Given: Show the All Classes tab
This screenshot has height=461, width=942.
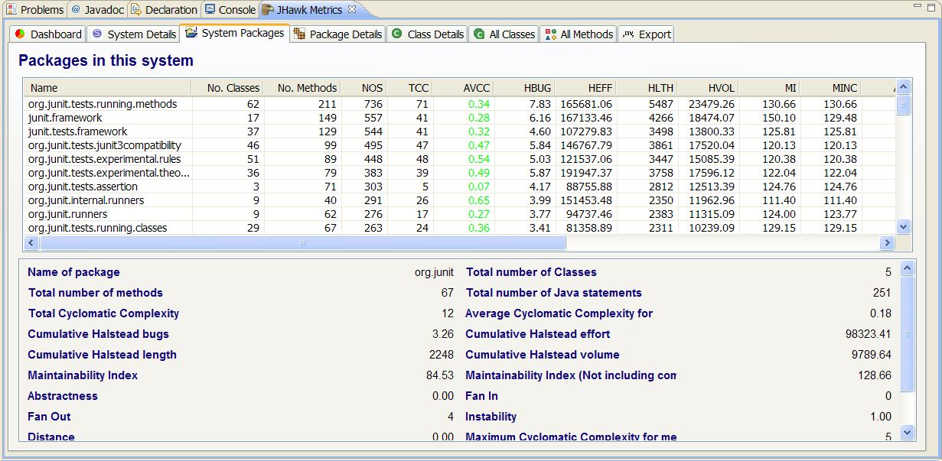Looking at the screenshot, I should tap(504, 34).
